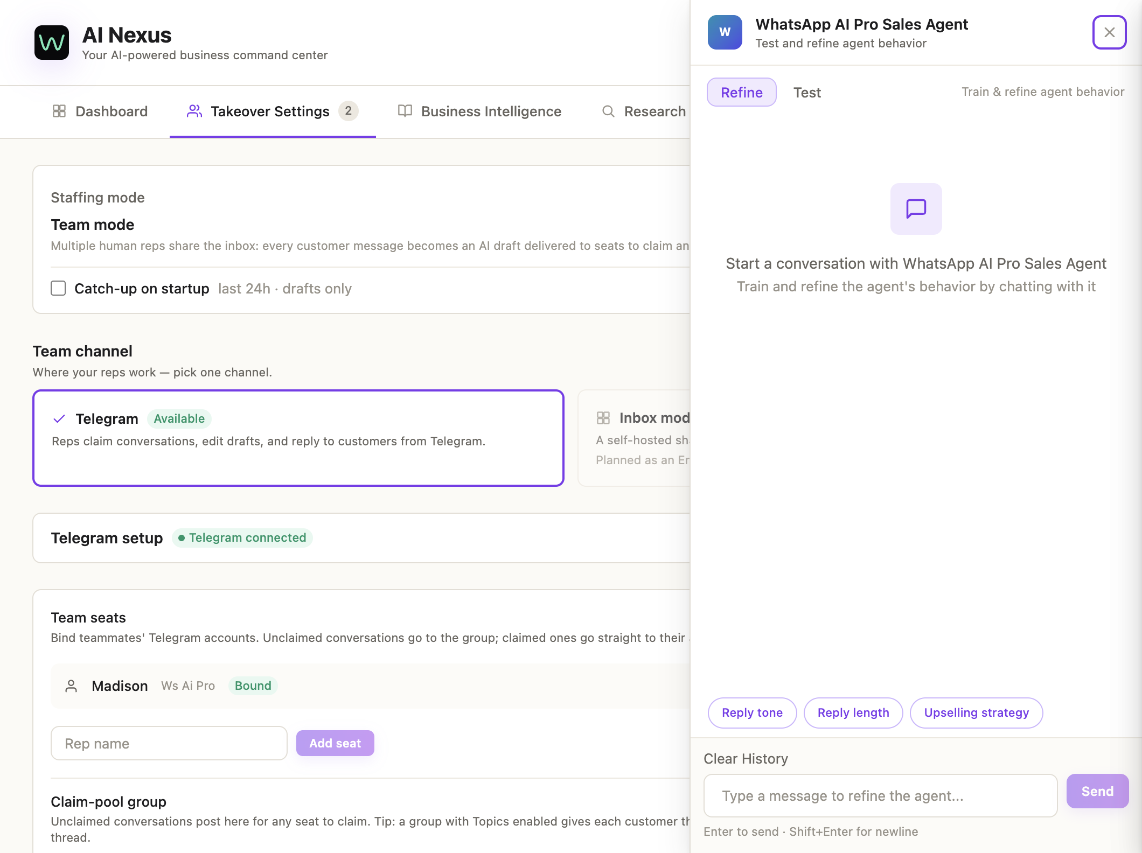Click the Available badge next to Telegram

[179, 418]
